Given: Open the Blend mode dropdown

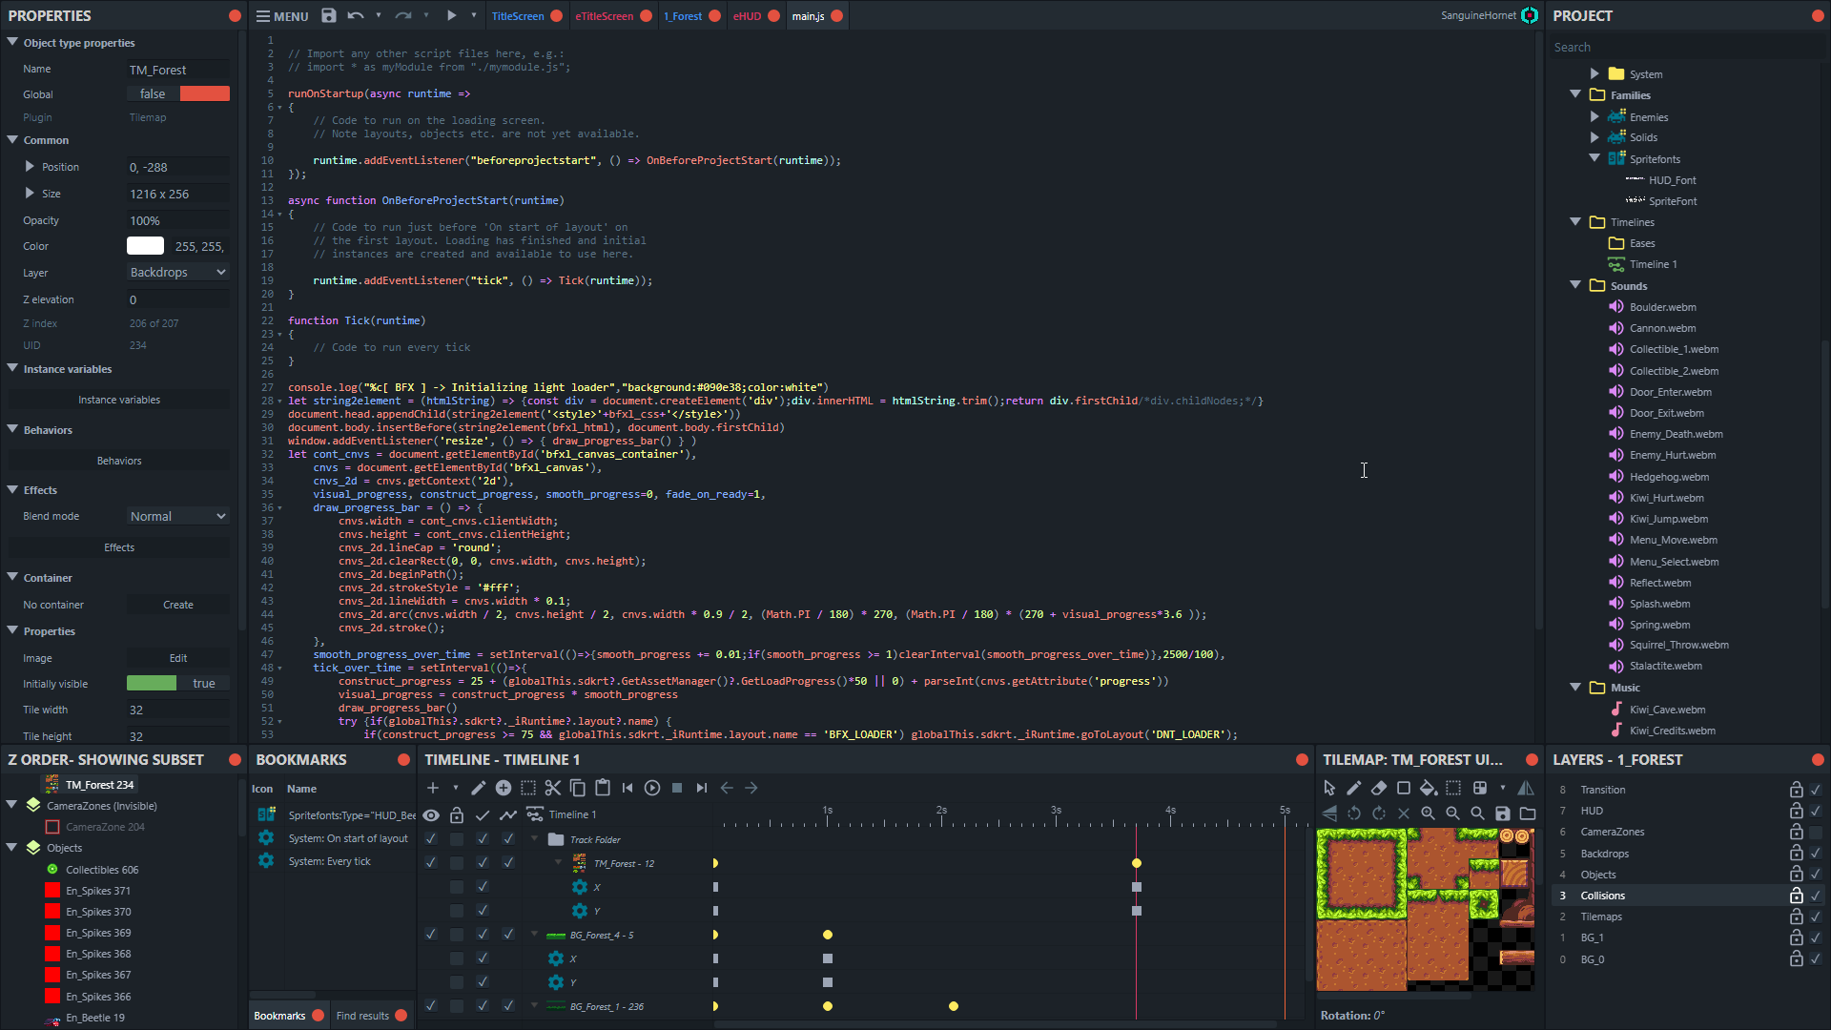Looking at the screenshot, I should click(177, 516).
